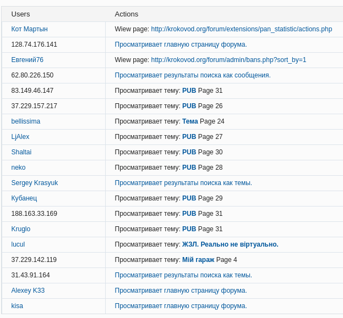Open kisa user profile
Image resolution: width=343 pixels, height=318 pixels.
pyautogui.click(x=17, y=306)
